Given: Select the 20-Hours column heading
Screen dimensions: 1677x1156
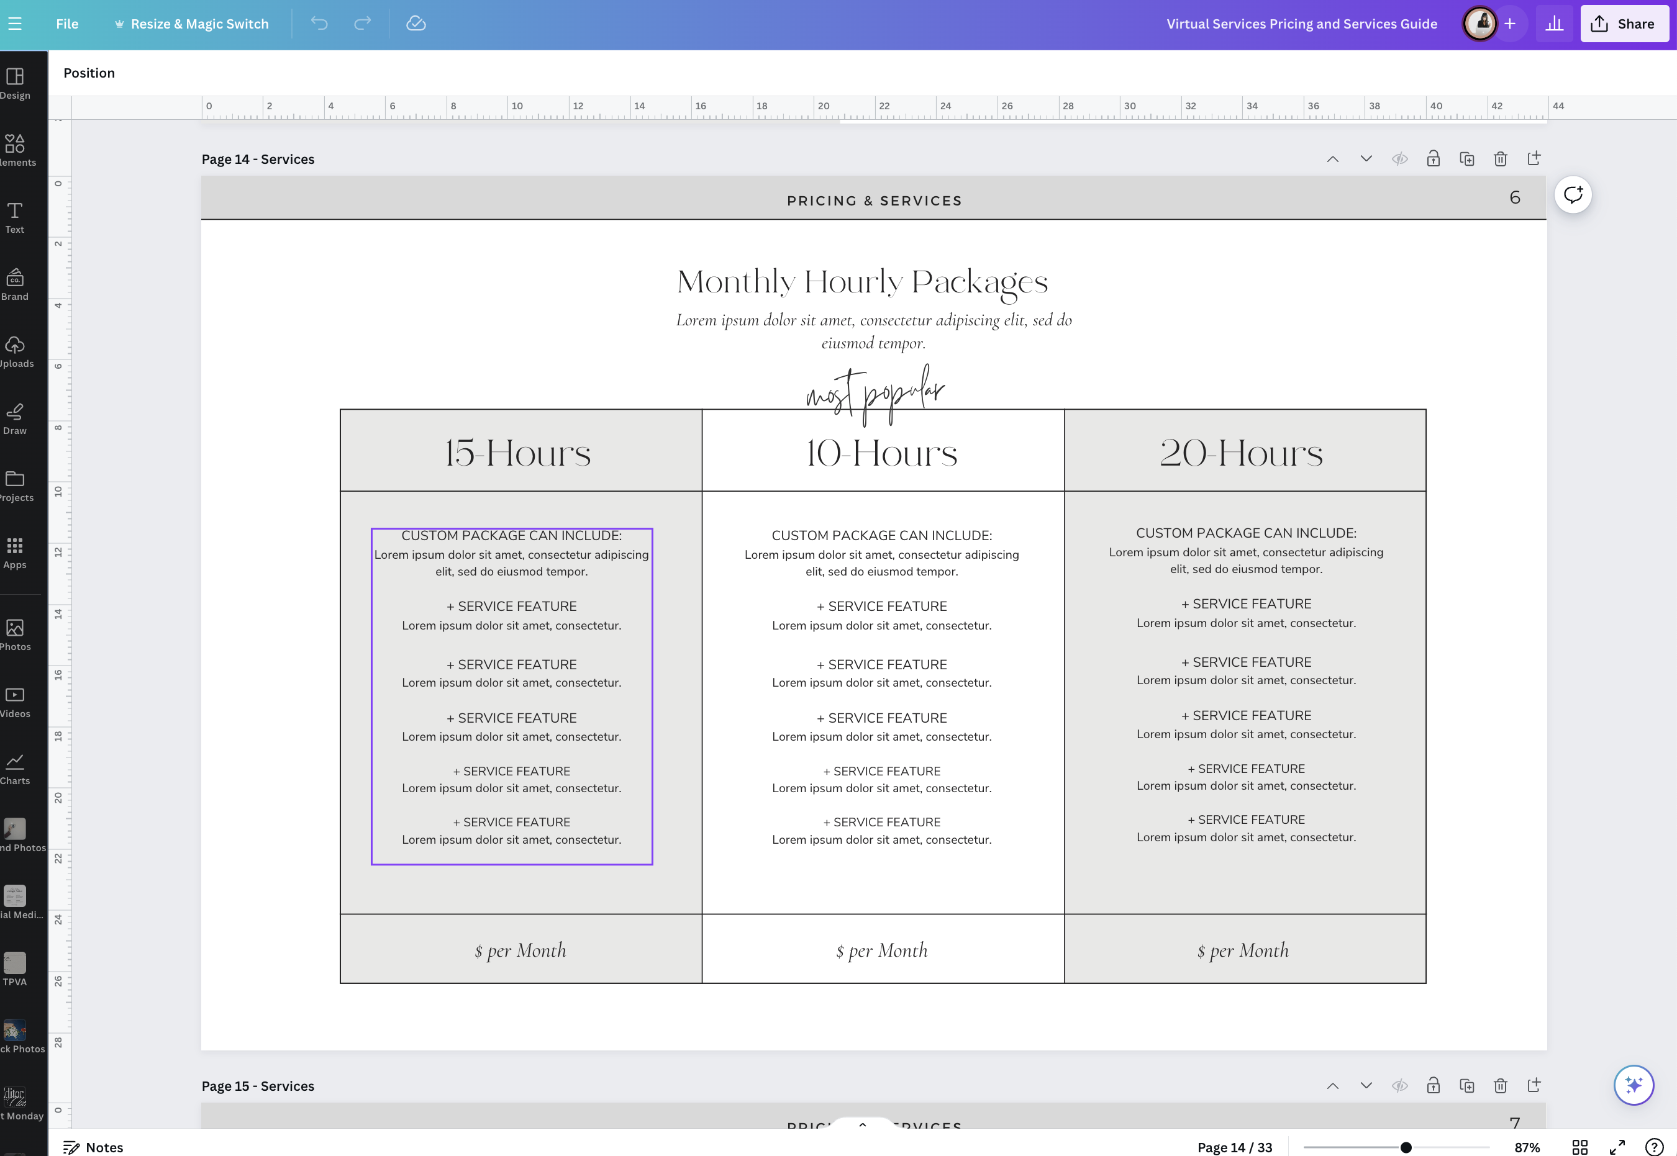Looking at the screenshot, I should [x=1242, y=453].
